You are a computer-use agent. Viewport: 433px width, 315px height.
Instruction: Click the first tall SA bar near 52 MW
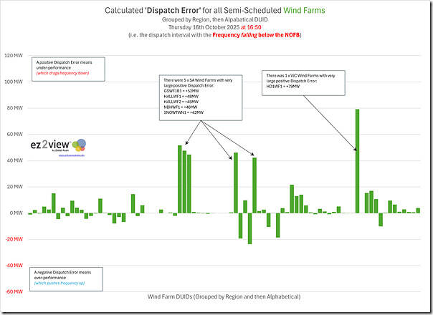[x=180, y=179]
